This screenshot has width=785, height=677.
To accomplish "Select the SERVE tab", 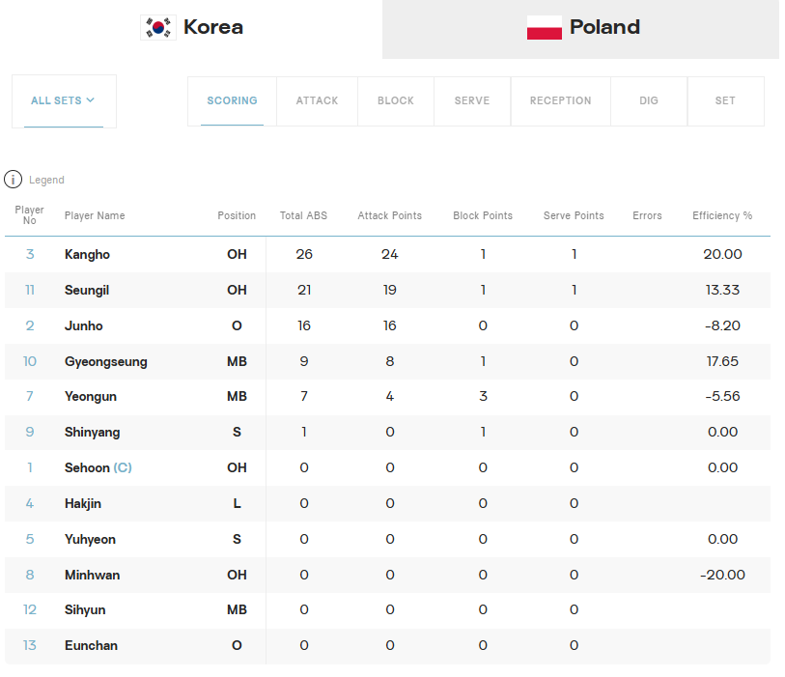I will click(472, 100).
